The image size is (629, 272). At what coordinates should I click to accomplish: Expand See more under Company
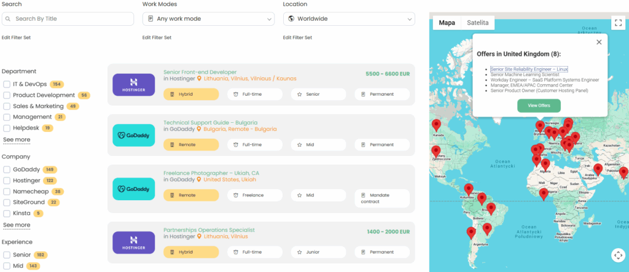pos(17,225)
